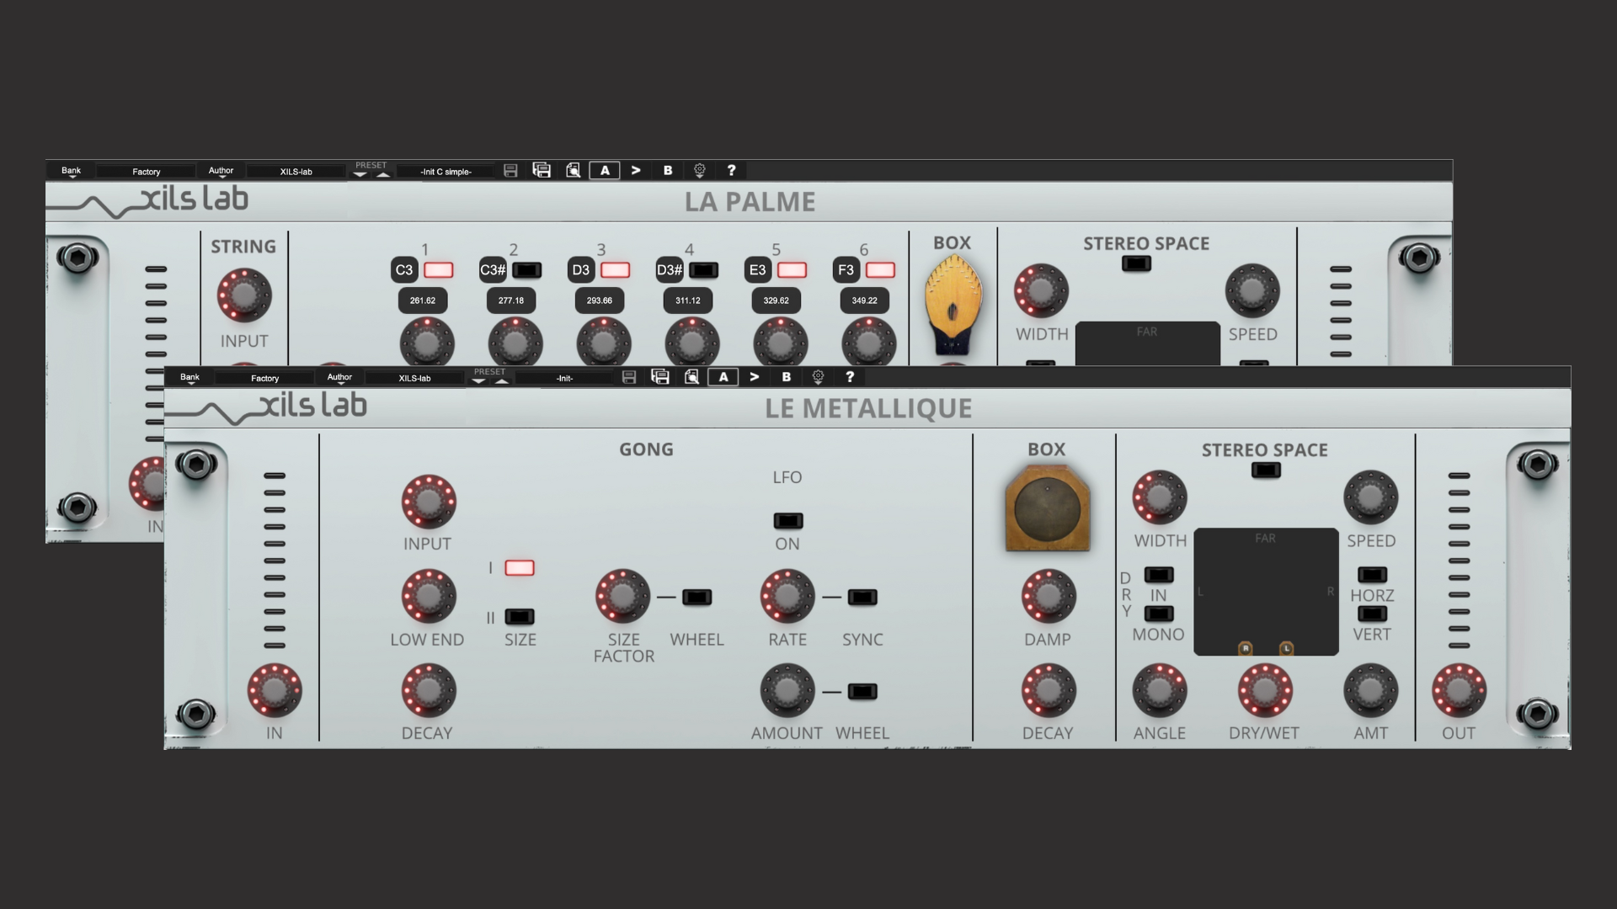Copy A to B arrow in Le Metallique

[x=755, y=377]
